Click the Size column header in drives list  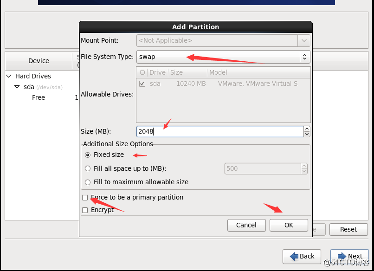coord(187,72)
